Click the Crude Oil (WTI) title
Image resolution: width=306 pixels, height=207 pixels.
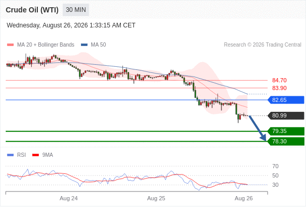(32, 10)
